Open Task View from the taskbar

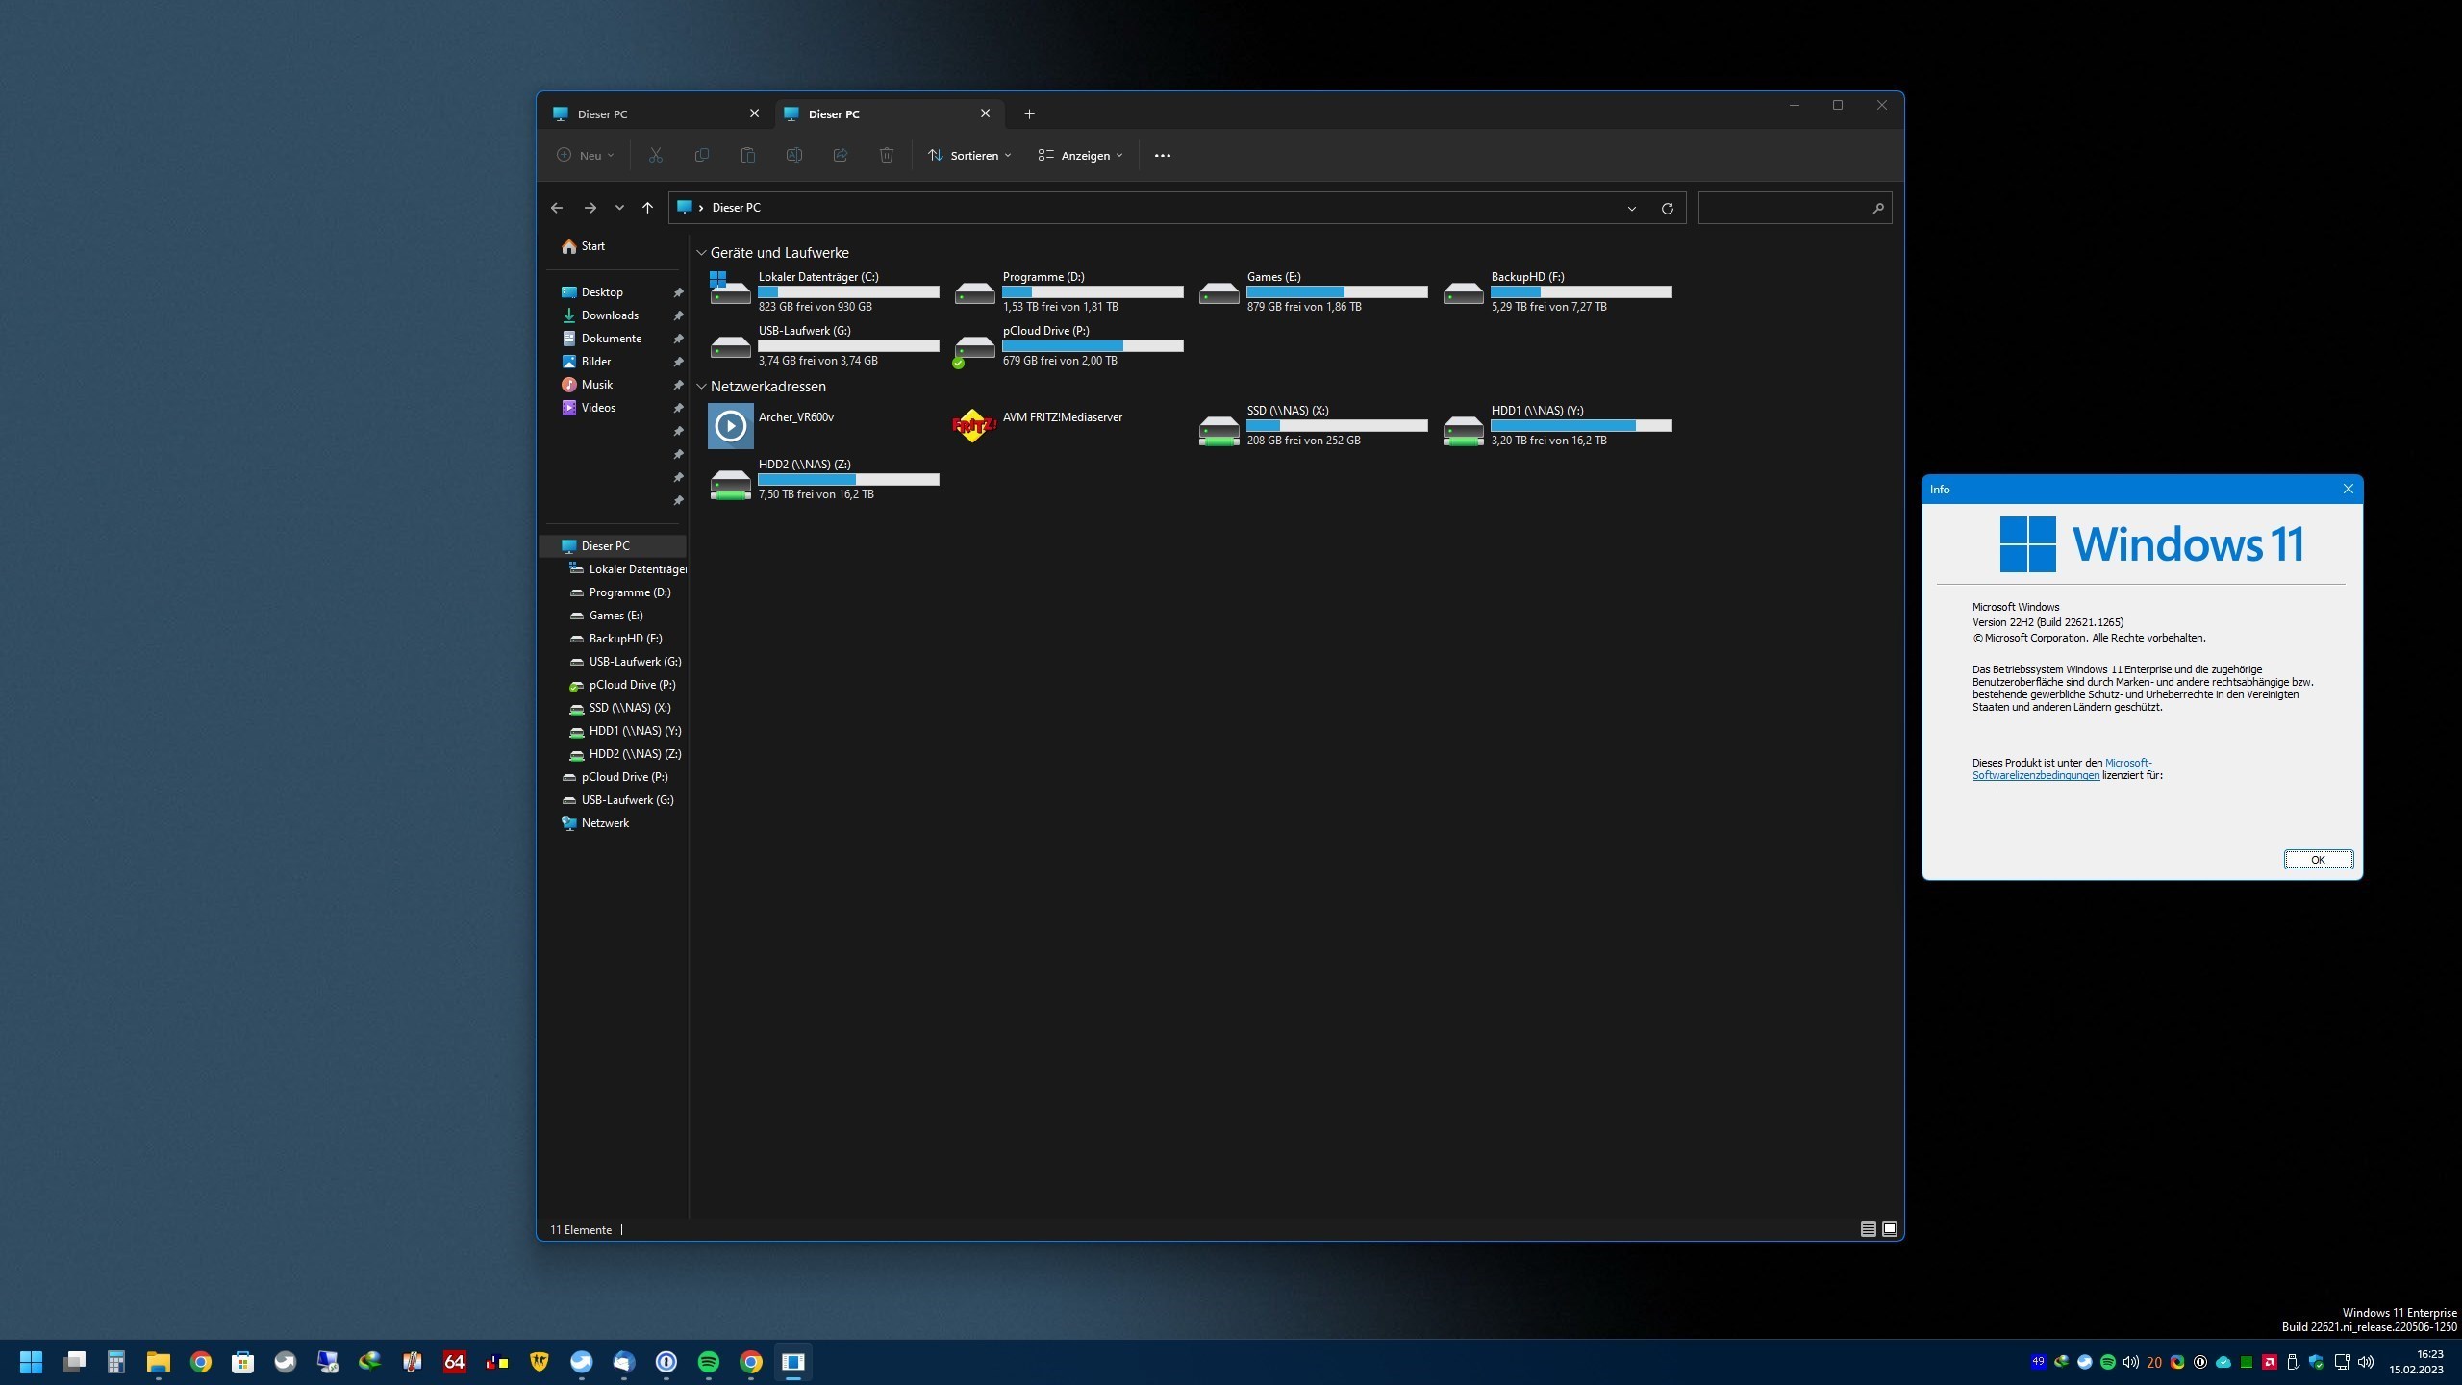(x=73, y=1362)
